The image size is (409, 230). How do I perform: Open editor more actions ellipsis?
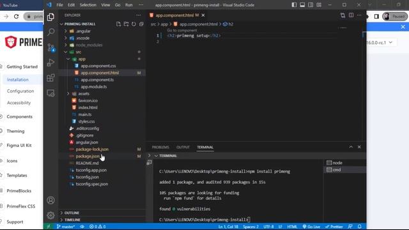(x=359, y=15)
